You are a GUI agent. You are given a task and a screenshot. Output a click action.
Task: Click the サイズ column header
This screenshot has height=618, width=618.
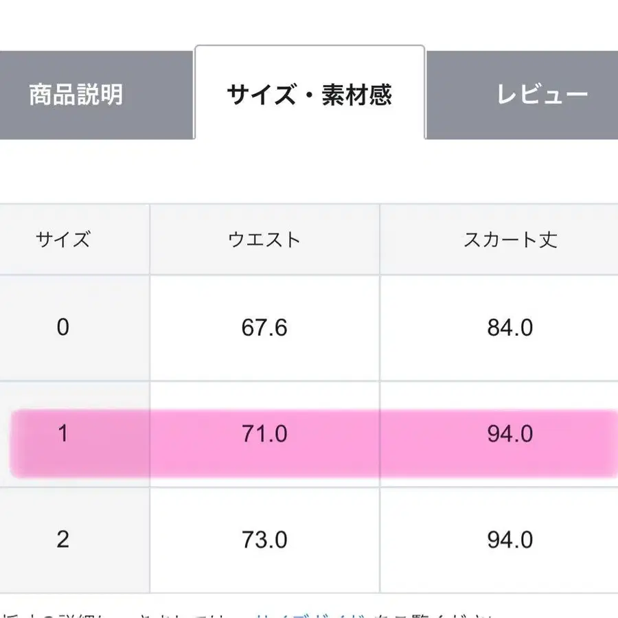tap(63, 240)
